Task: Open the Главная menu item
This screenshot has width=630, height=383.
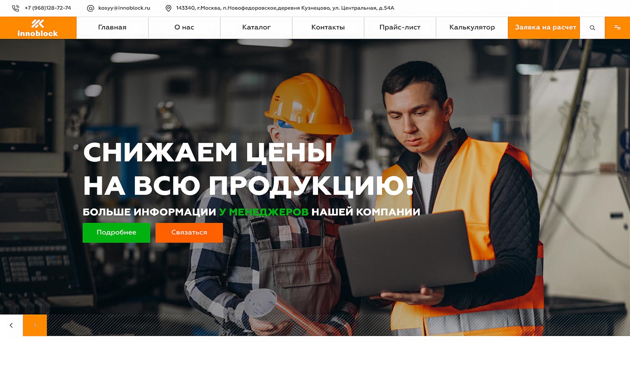Action: (x=112, y=28)
